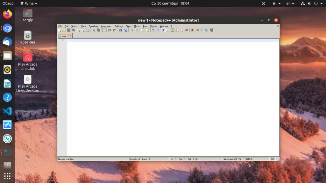The width and height of the screenshot is (326, 183).
Task: Open the Macro menu
Action: coord(137,26)
